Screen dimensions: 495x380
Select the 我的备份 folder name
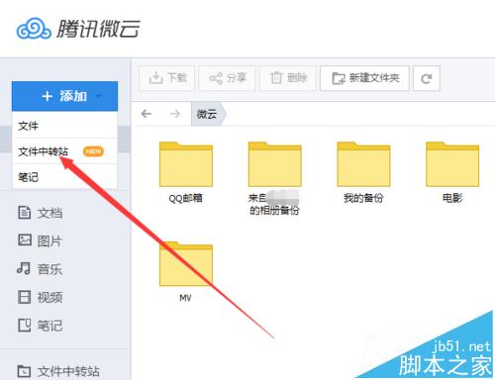[x=363, y=198]
